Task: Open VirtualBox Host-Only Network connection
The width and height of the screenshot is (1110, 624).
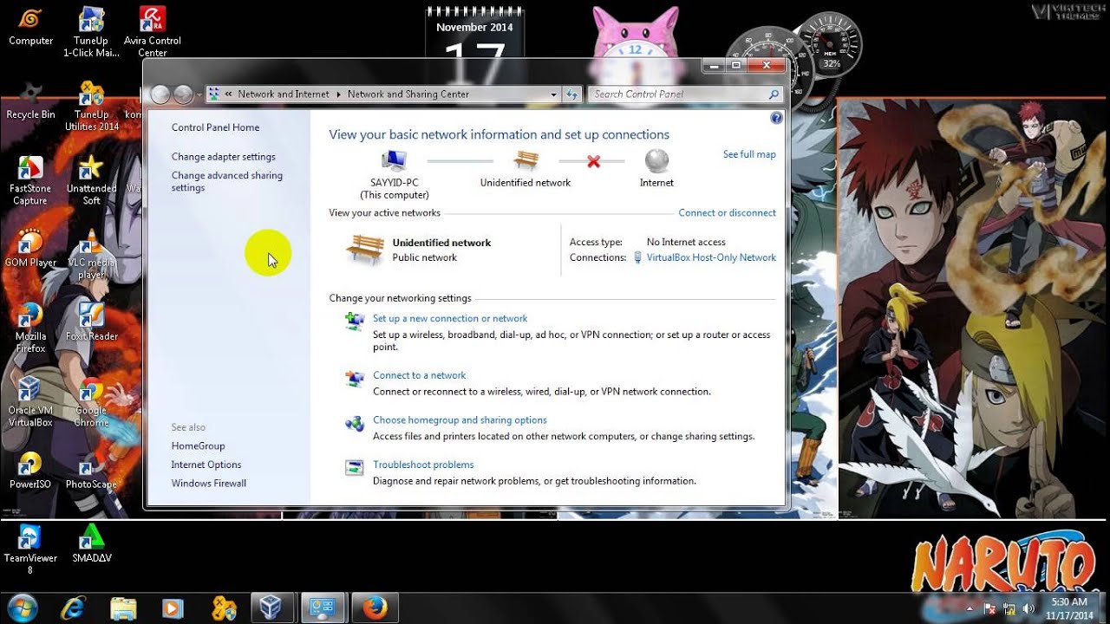Action: click(711, 257)
